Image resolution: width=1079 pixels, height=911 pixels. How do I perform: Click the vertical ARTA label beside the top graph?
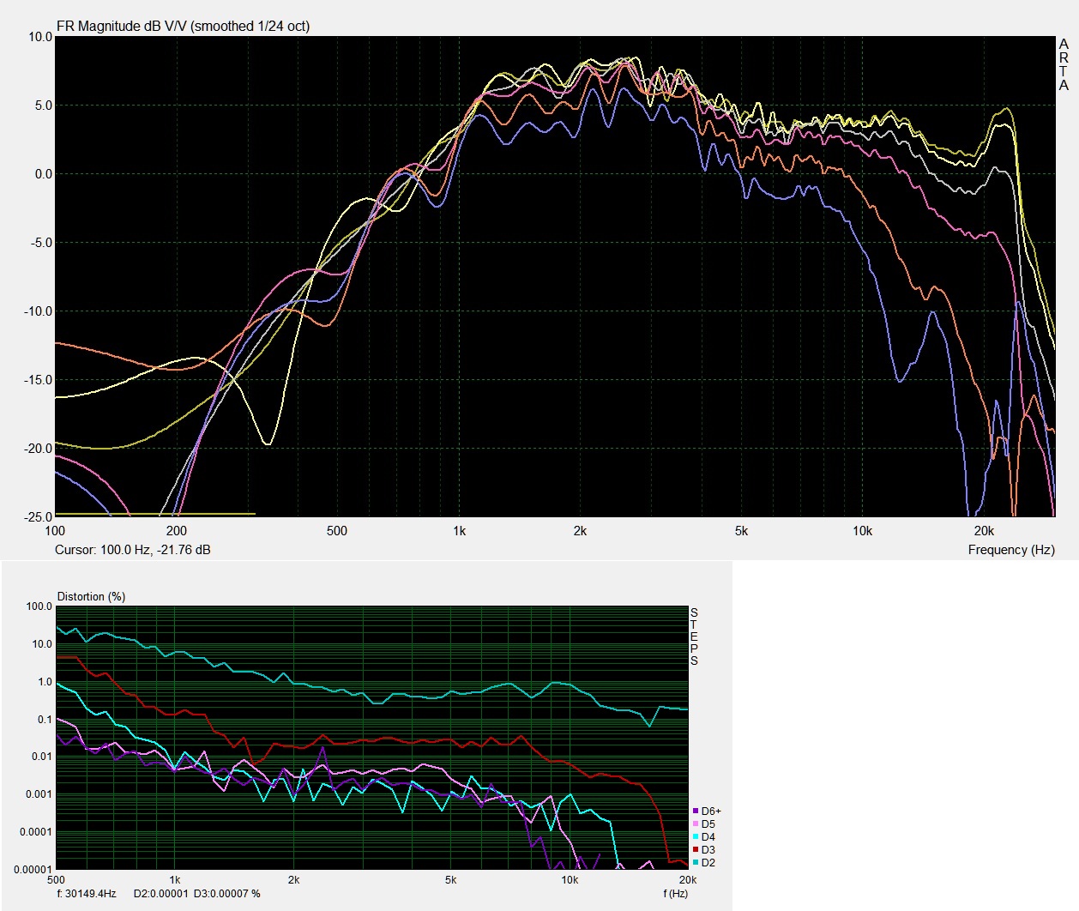1064,64
